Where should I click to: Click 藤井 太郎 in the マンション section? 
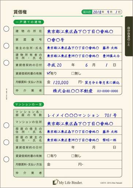pyautogui.click(x=110, y=132)
